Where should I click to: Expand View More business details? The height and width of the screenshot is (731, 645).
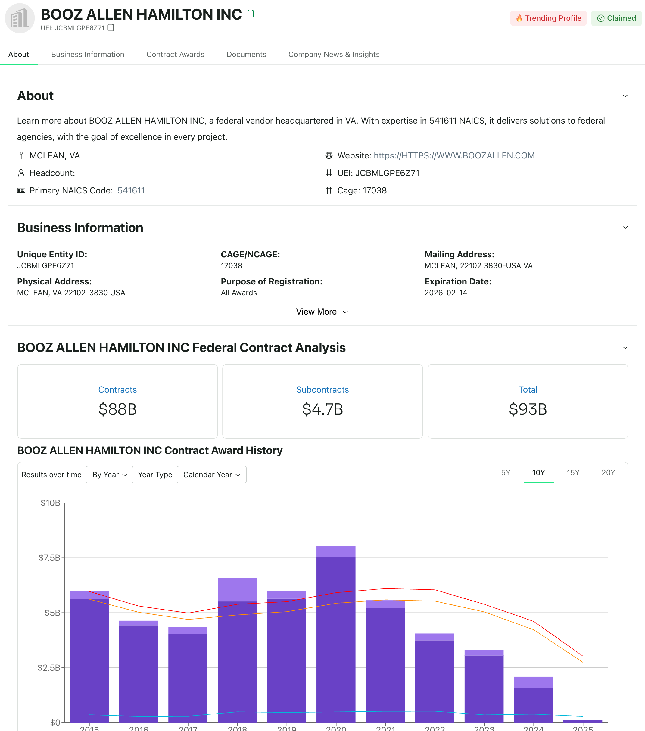(x=322, y=312)
